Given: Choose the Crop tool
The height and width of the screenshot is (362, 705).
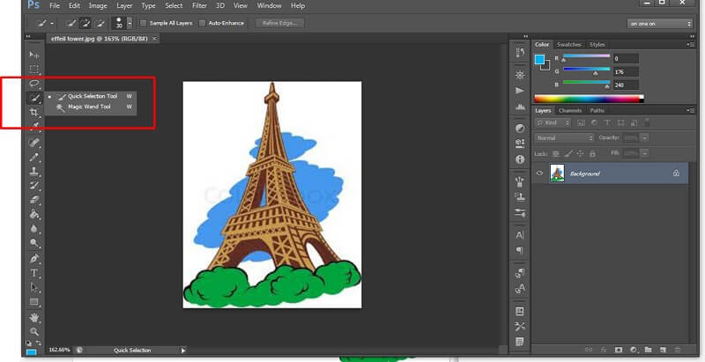Looking at the screenshot, I should click(34, 113).
